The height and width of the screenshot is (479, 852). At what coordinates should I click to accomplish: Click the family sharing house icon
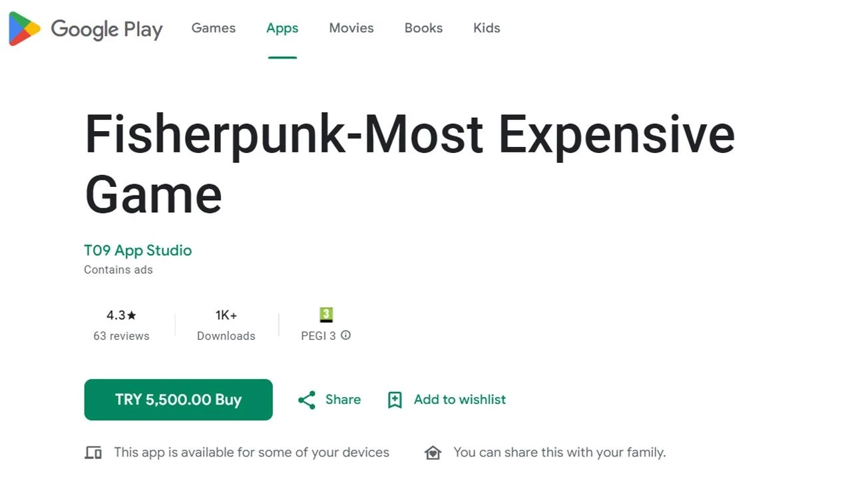433,452
